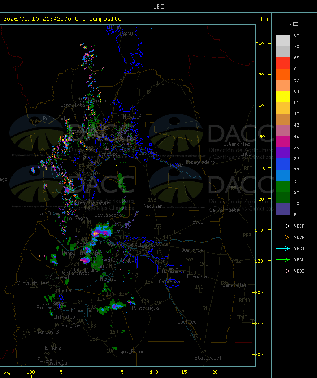Viewport: 317px width, 378px height.
Task: Click the Desaguadero map label
Action: point(200,162)
